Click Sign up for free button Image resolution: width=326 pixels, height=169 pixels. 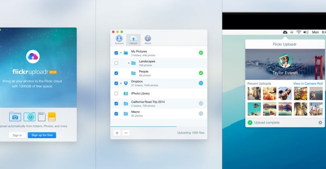tap(42, 135)
